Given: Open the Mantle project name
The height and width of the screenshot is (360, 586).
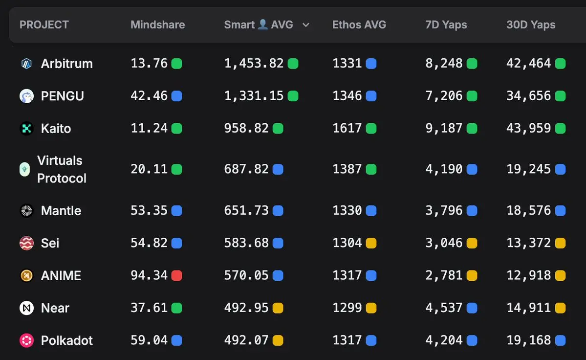Looking at the screenshot, I should (61, 211).
